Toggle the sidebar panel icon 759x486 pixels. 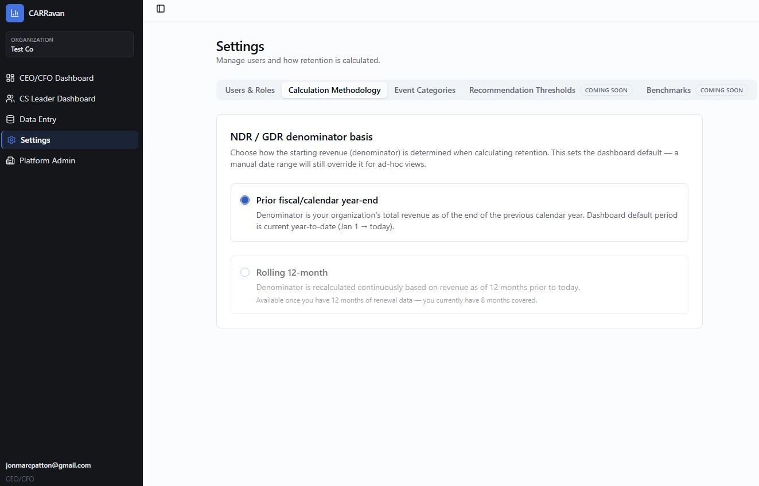(161, 9)
